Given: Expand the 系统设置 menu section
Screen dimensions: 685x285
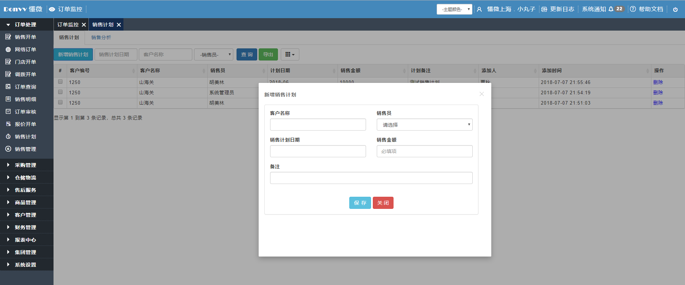Looking at the screenshot, I should pyautogui.click(x=27, y=264).
